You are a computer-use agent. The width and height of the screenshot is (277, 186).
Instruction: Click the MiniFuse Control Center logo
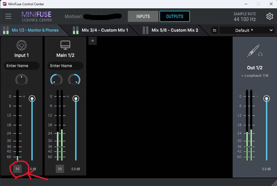[x=36, y=16]
